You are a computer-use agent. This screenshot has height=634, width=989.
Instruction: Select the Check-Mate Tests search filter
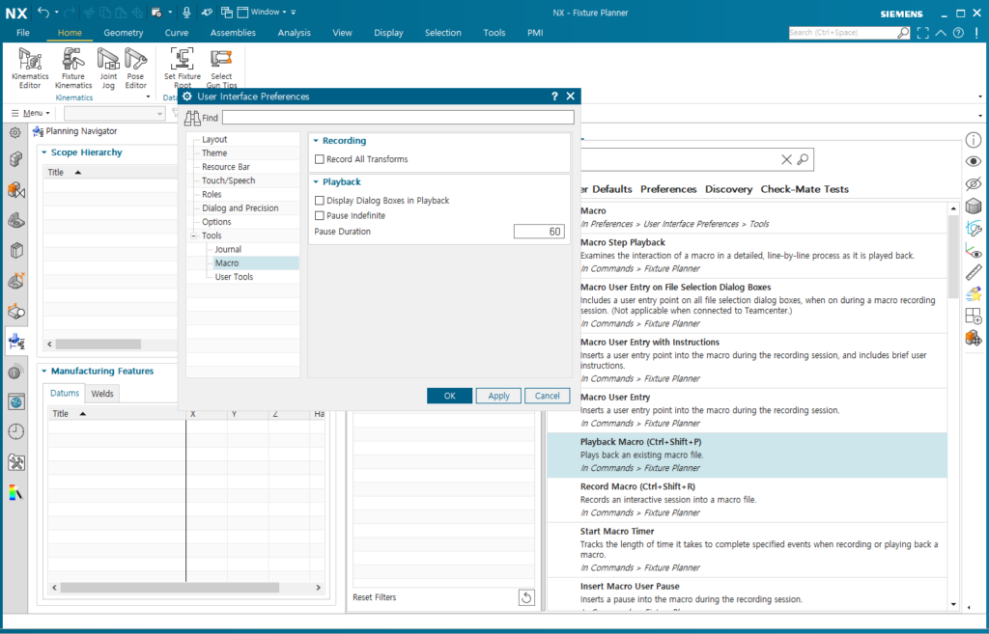(805, 189)
